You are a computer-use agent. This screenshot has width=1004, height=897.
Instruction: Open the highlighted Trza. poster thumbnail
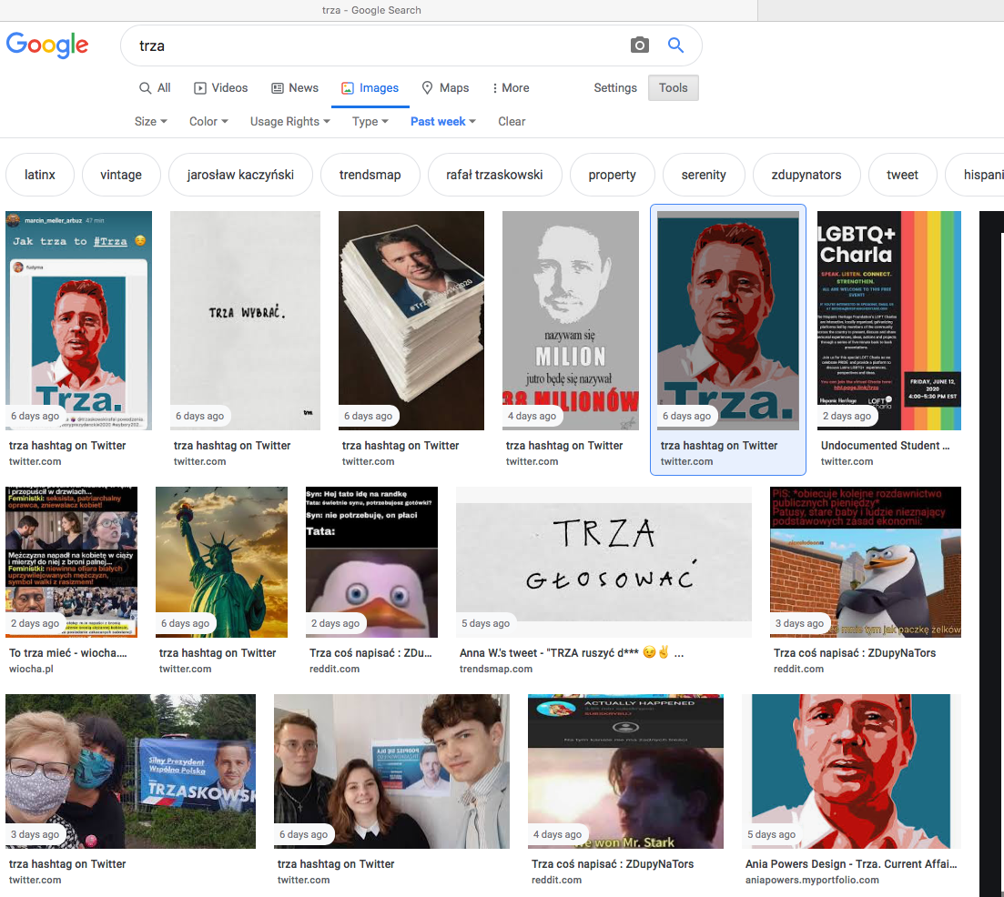(x=728, y=320)
